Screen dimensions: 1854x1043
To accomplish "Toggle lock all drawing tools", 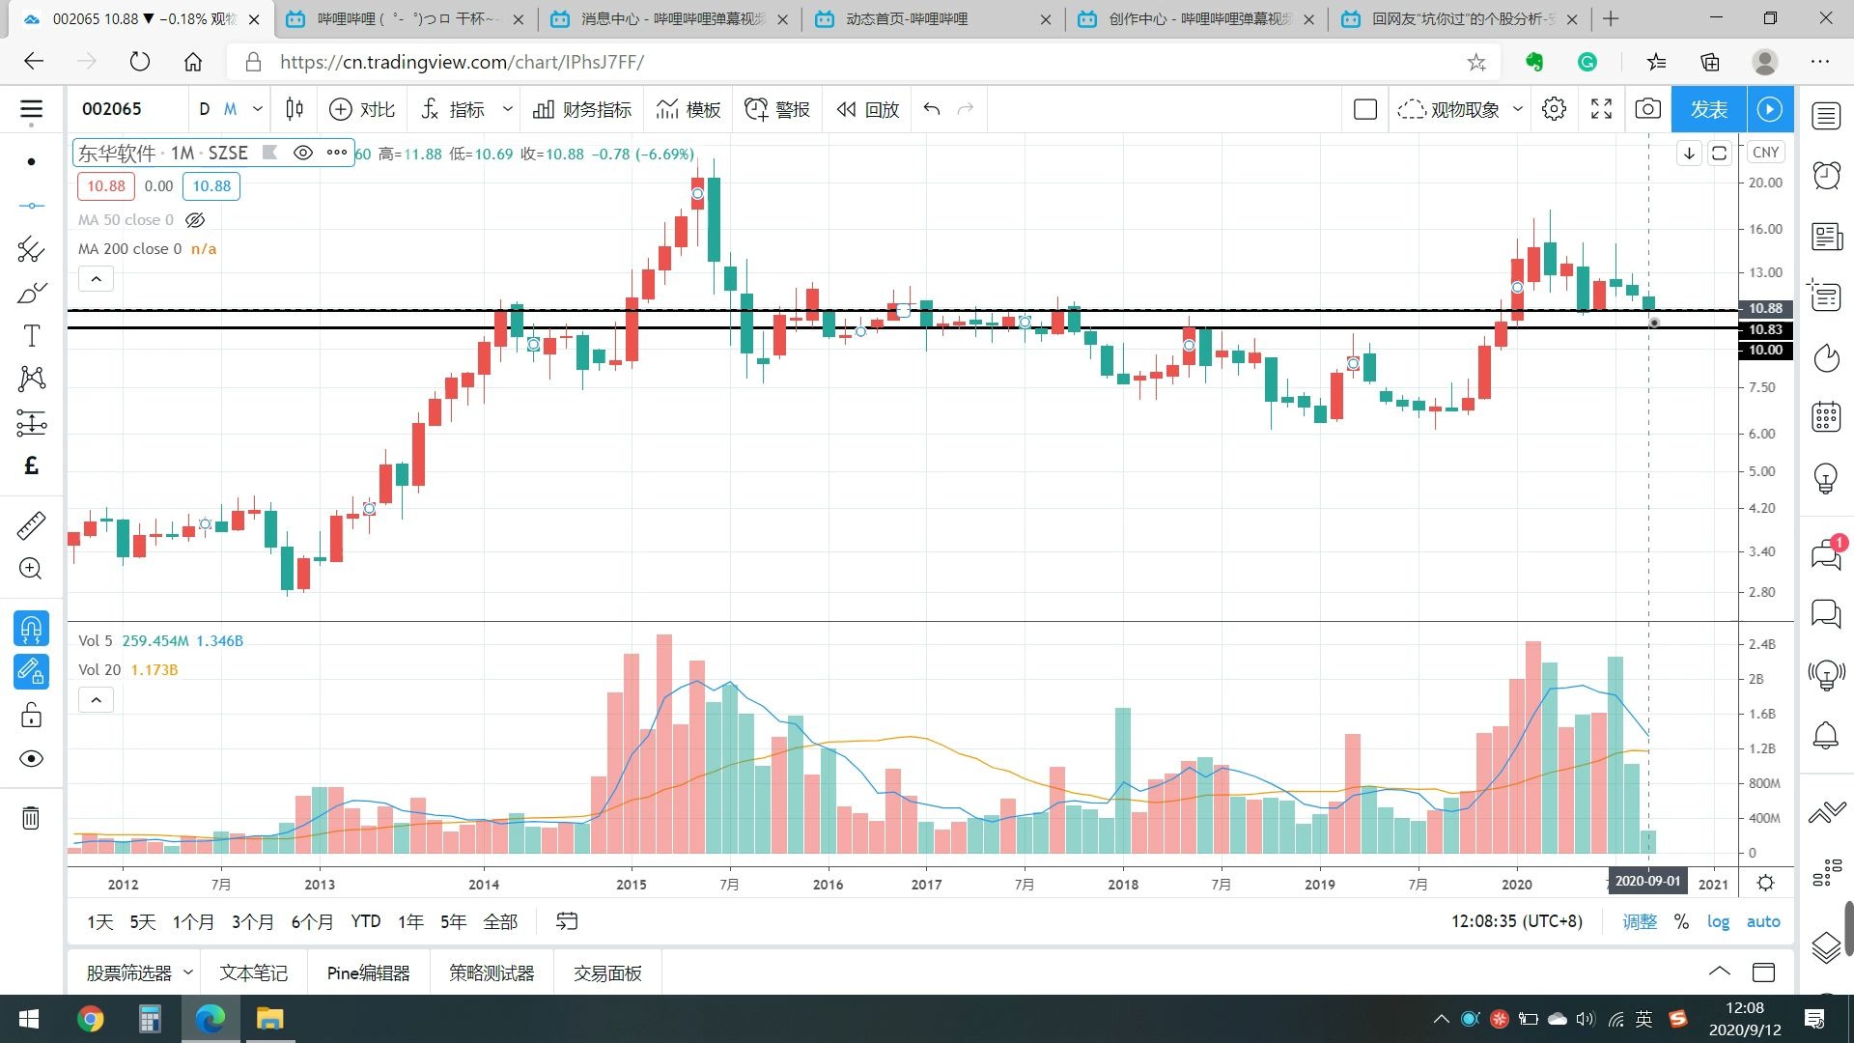I will 31,715.
